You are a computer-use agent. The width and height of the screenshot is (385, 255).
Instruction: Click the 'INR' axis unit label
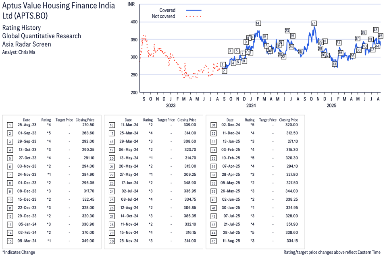coord(131,4)
